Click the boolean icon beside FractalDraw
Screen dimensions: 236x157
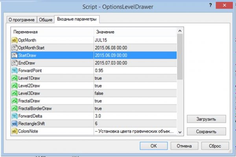click(15, 101)
